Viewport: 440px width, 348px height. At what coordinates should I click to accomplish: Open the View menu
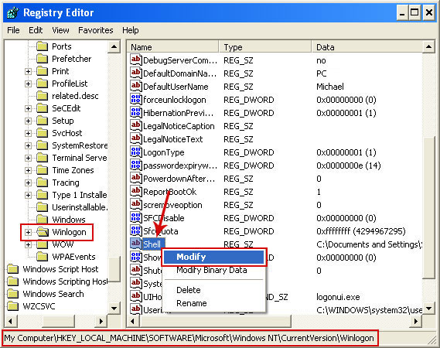point(60,30)
